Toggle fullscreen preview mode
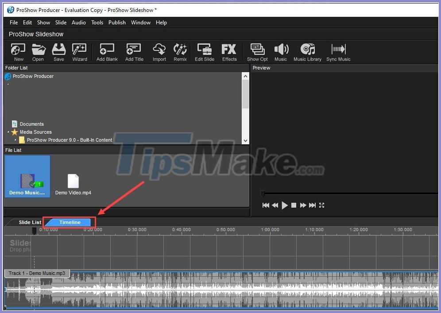The height and width of the screenshot is (313, 441). [x=321, y=205]
